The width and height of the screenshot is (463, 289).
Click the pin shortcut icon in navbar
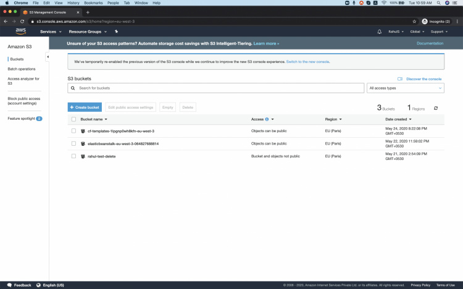click(116, 31)
